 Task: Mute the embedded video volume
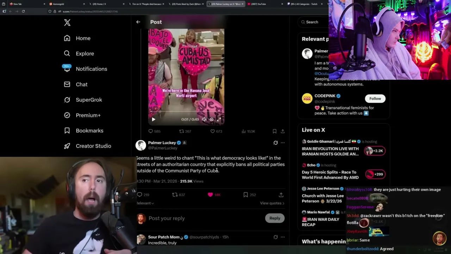pos(204,119)
